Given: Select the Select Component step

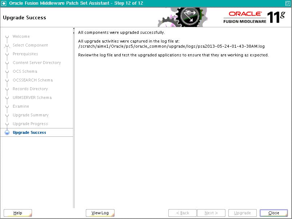Looking at the screenshot, I should [30, 45].
